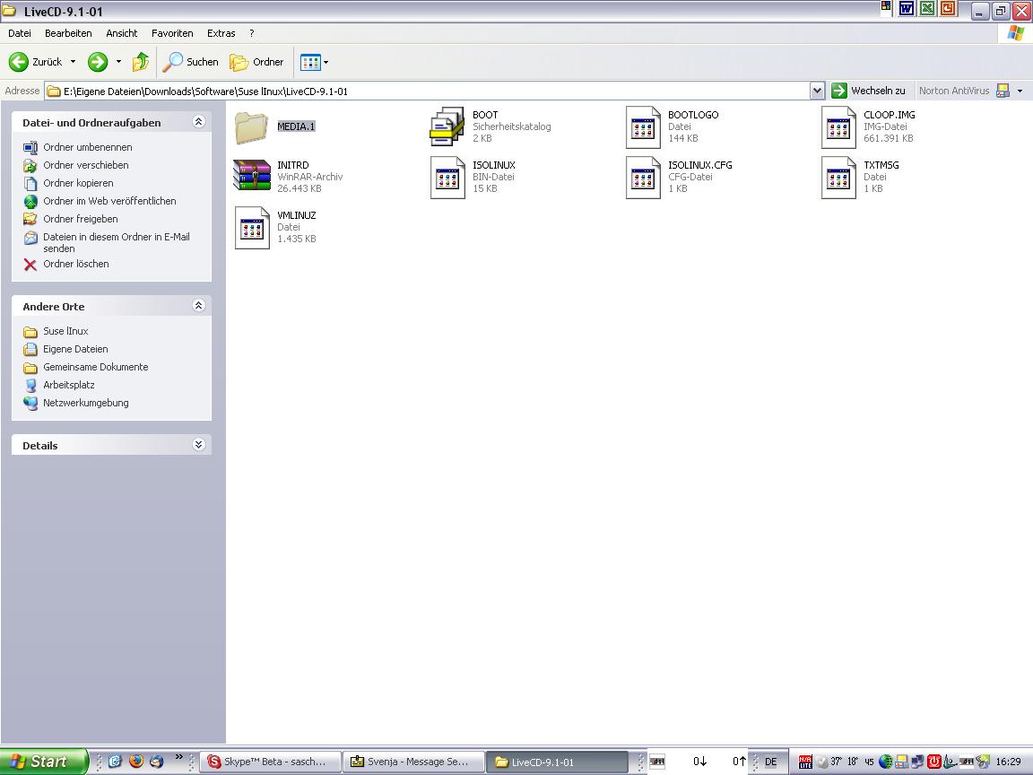The width and height of the screenshot is (1033, 775).
Task: Open the ? help menu
Action: tap(252, 33)
